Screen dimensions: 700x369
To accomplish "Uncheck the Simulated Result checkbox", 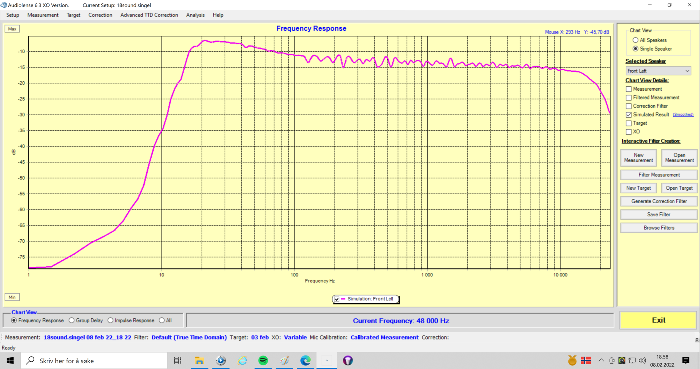I will pyautogui.click(x=629, y=115).
